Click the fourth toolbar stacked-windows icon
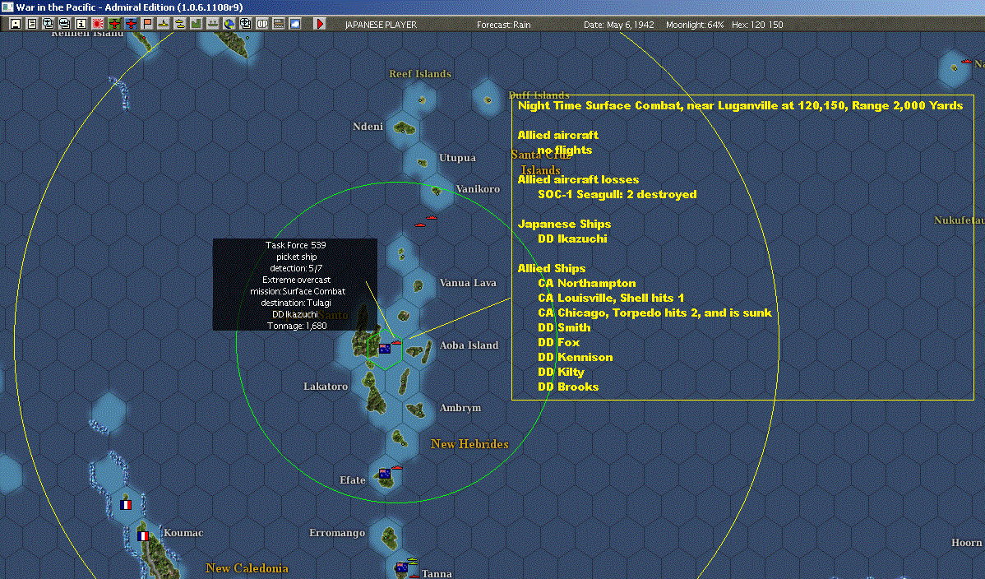 tap(64, 24)
